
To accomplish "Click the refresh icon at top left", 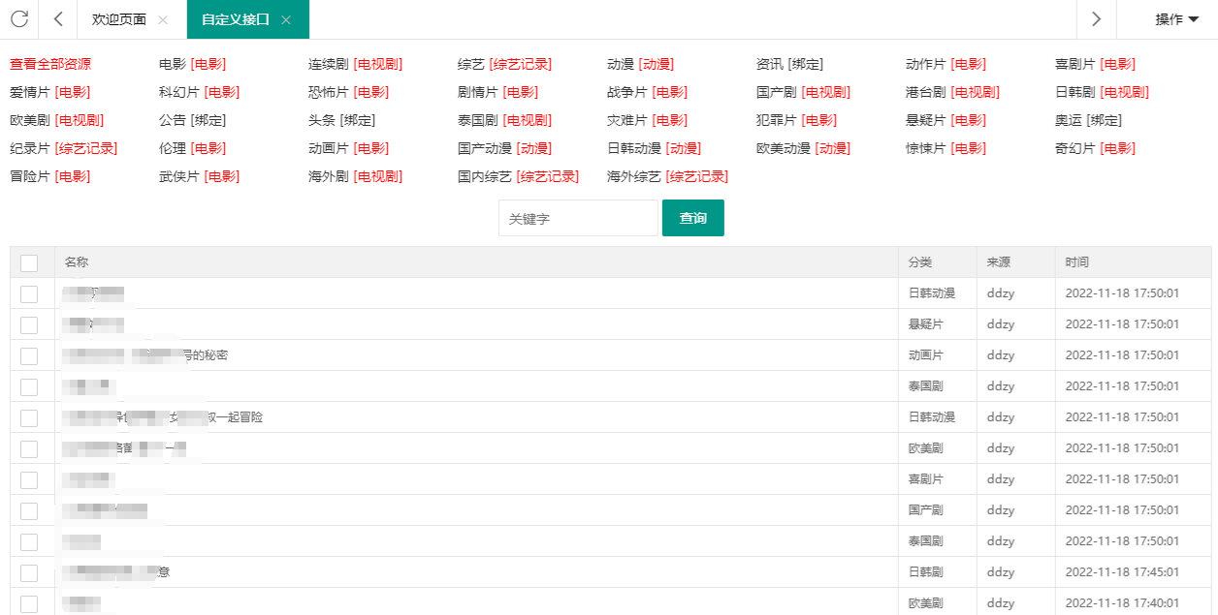I will pyautogui.click(x=19, y=19).
